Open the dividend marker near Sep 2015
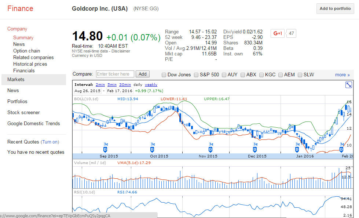Screen dimensions: 359x218 click(105, 150)
